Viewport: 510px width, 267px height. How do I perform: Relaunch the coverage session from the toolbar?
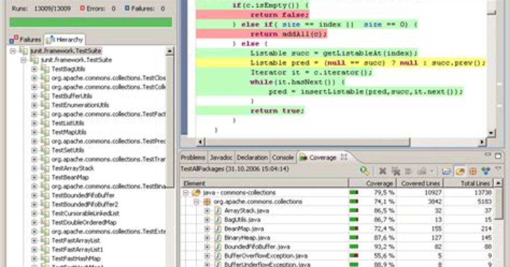click(x=365, y=170)
